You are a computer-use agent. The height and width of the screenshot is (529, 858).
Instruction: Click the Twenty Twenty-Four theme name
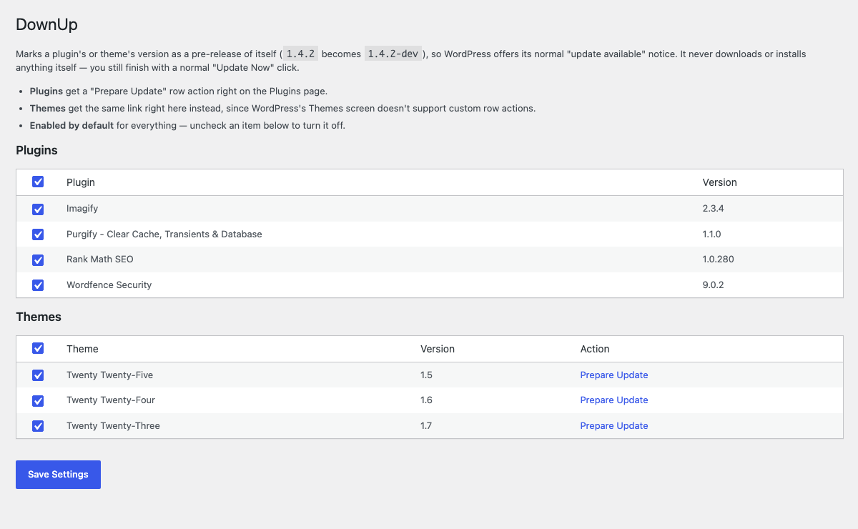coord(111,400)
